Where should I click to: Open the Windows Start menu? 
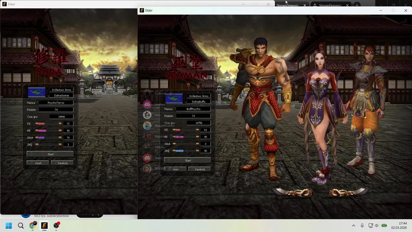pos(9,226)
